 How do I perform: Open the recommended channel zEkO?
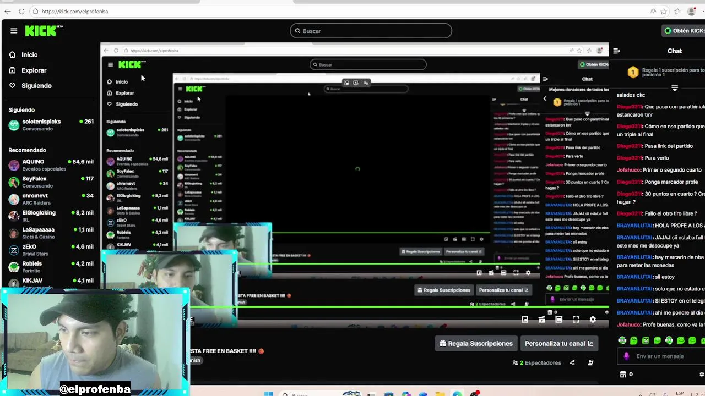pyautogui.click(x=51, y=250)
